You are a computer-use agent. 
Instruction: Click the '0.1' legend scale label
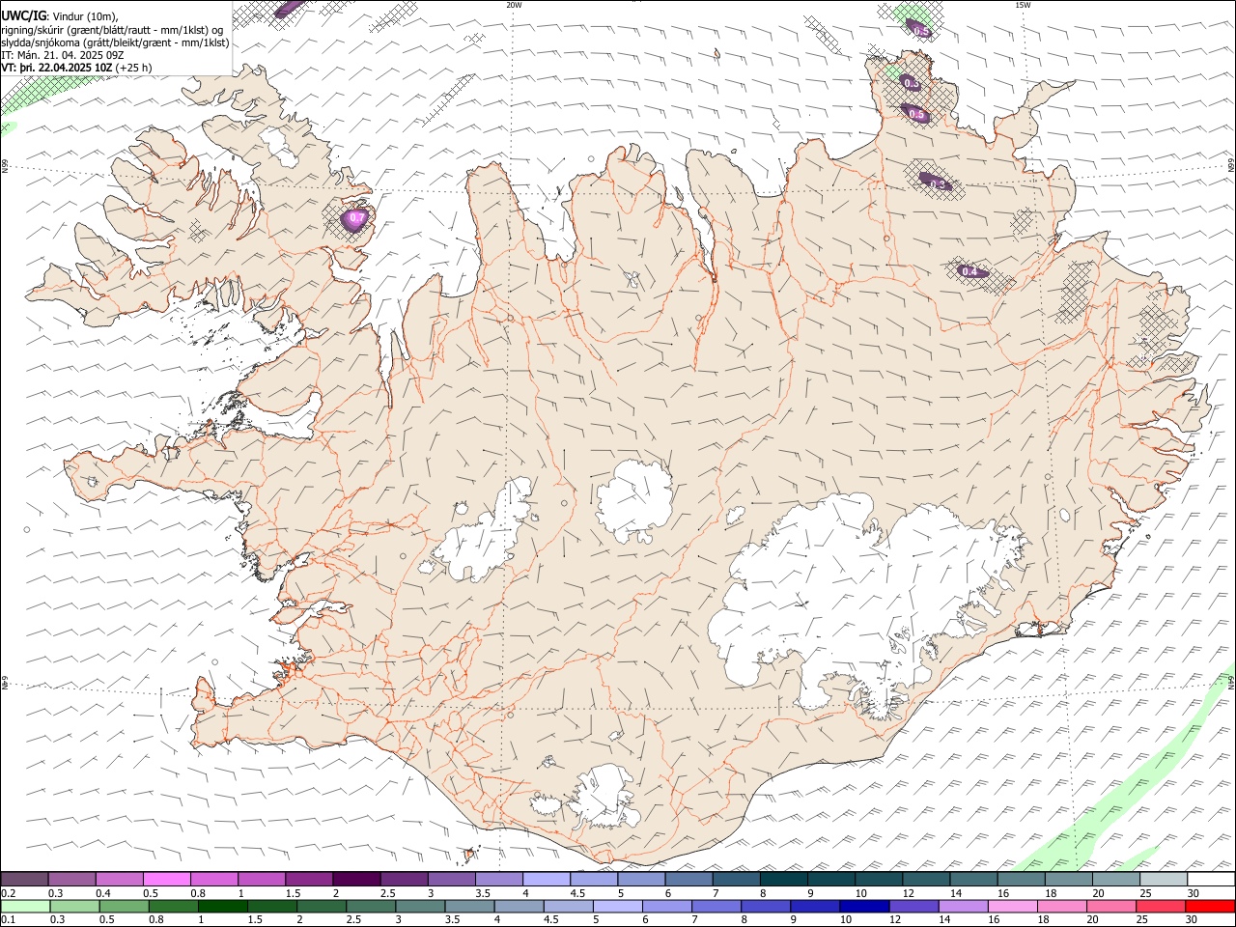(x=8, y=919)
